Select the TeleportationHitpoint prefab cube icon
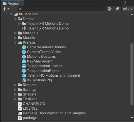Image resolution: width=134 pixels, height=122 pixels. pyautogui.click(x=24, y=66)
